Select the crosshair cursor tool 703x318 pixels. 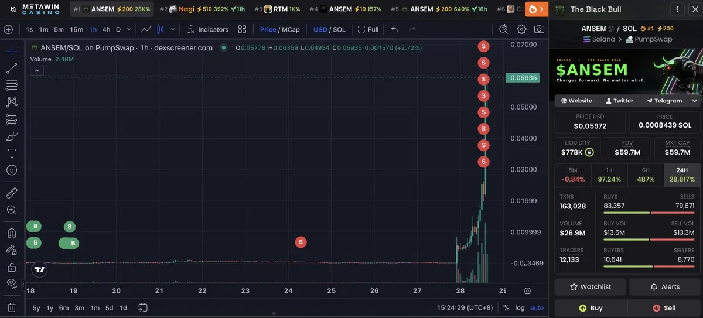pyautogui.click(x=12, y=51)
